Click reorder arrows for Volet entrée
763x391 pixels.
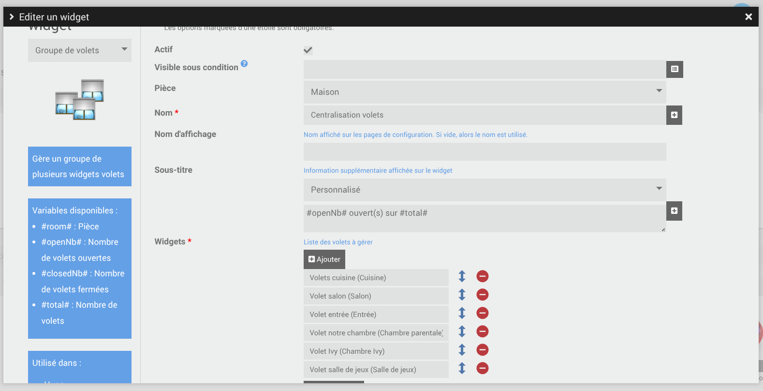(462, 313)
